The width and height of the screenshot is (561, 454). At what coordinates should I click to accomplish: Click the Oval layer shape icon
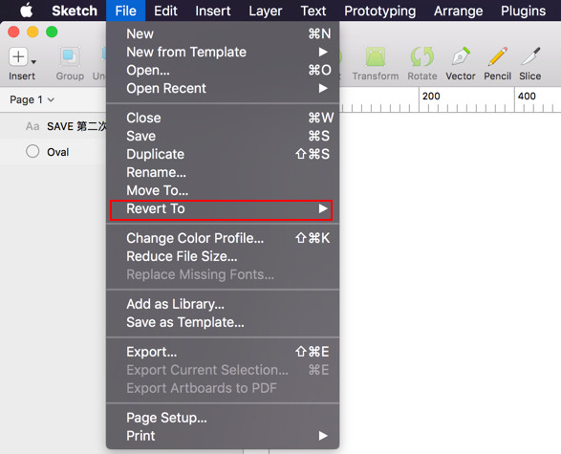pos(32,151)
